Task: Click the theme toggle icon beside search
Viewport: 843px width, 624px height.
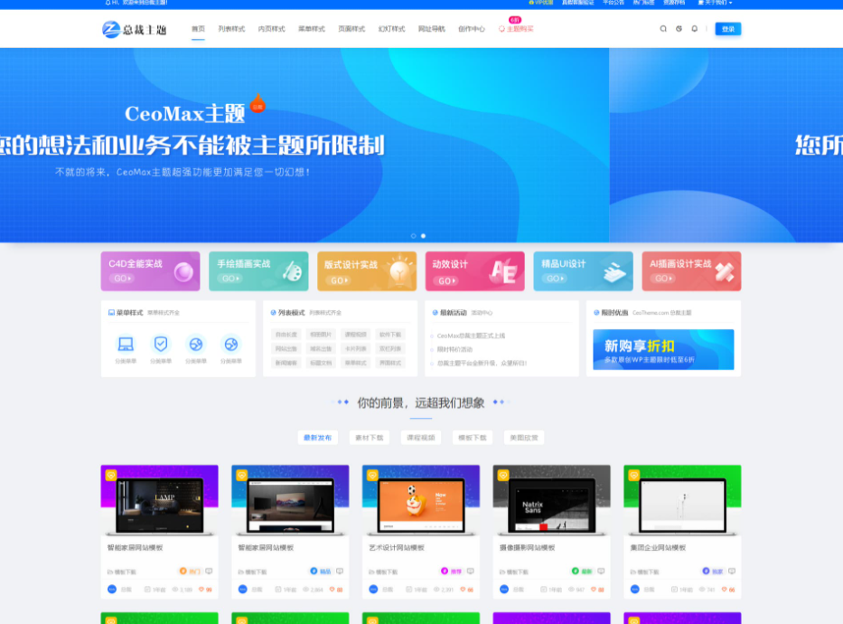Action: pyautogui.click(x=679, y=29)
